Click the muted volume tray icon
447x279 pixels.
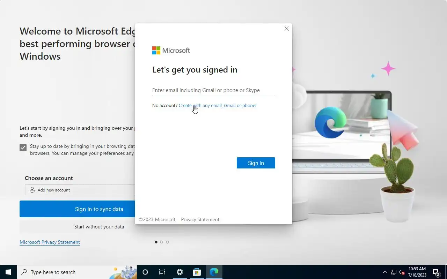402,272
